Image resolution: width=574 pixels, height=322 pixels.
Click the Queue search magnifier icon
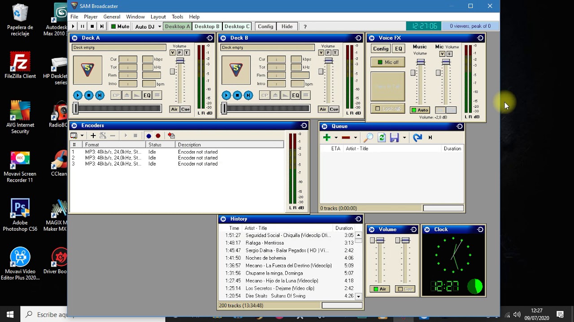tap(369, 138)
